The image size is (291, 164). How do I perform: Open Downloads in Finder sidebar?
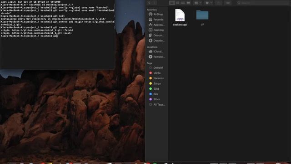[156, 41]
